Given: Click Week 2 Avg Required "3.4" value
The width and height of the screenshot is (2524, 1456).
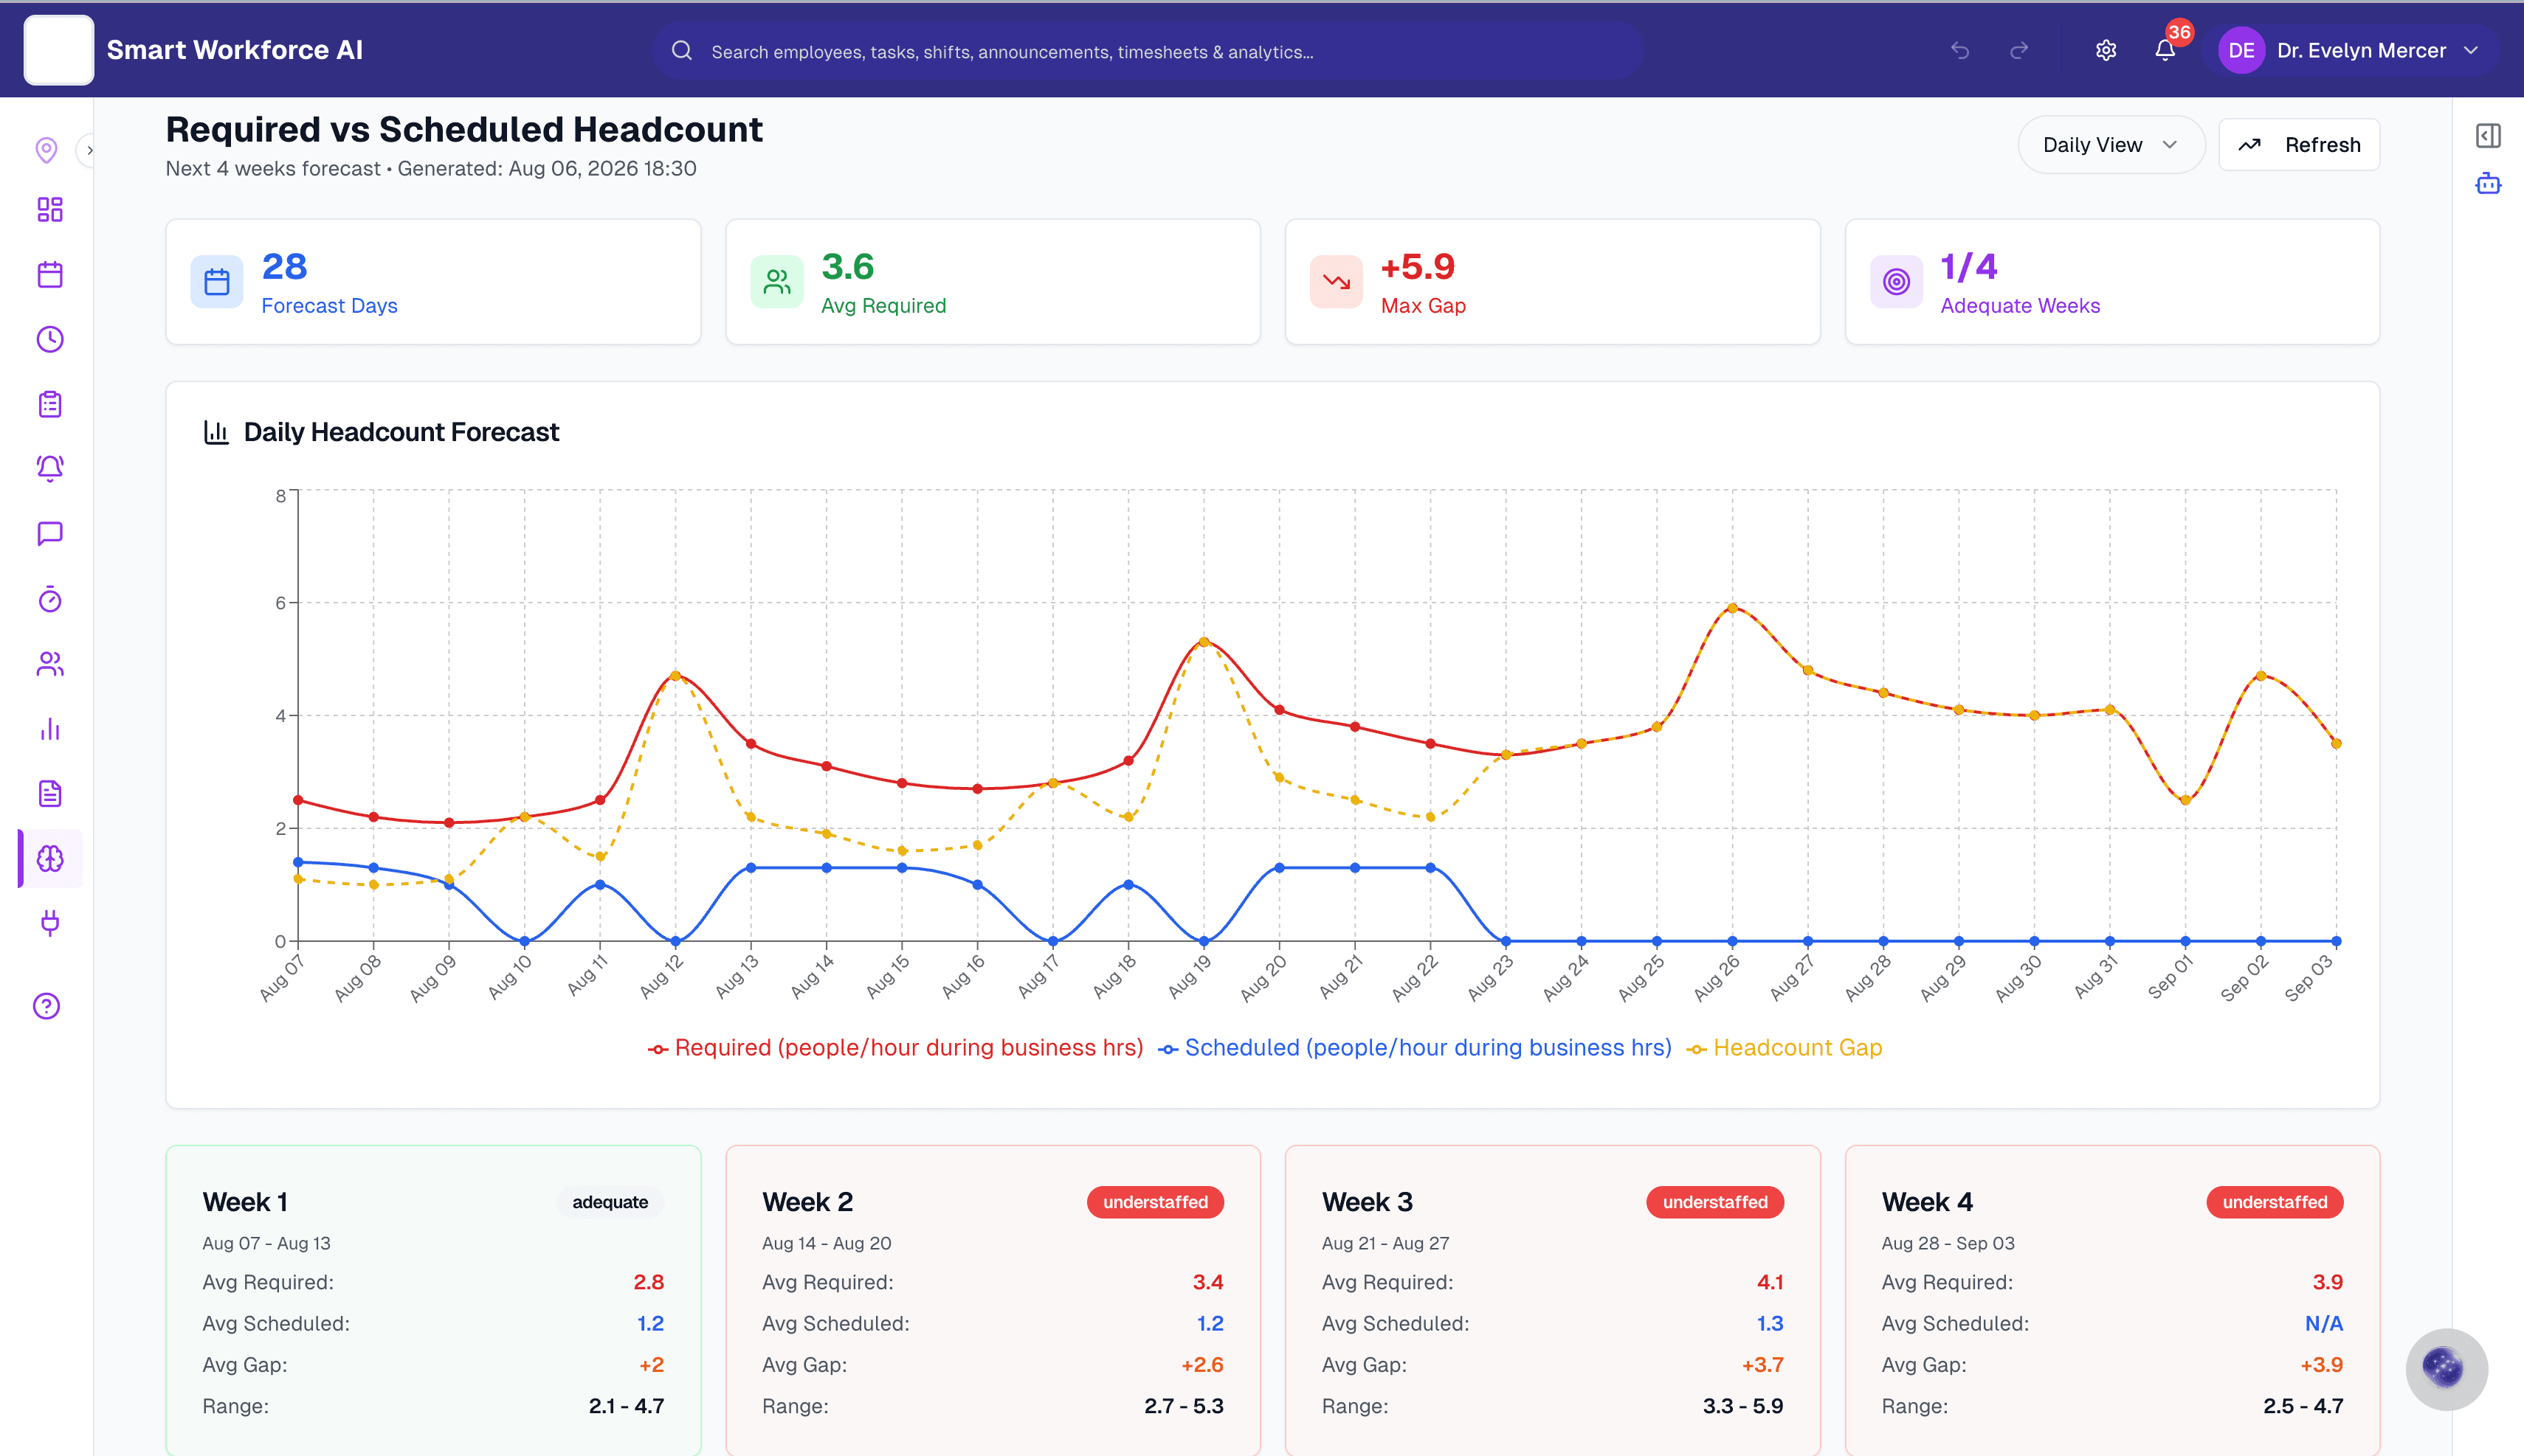Looking at the screenshot, I should click(x=1207, y=1282).
